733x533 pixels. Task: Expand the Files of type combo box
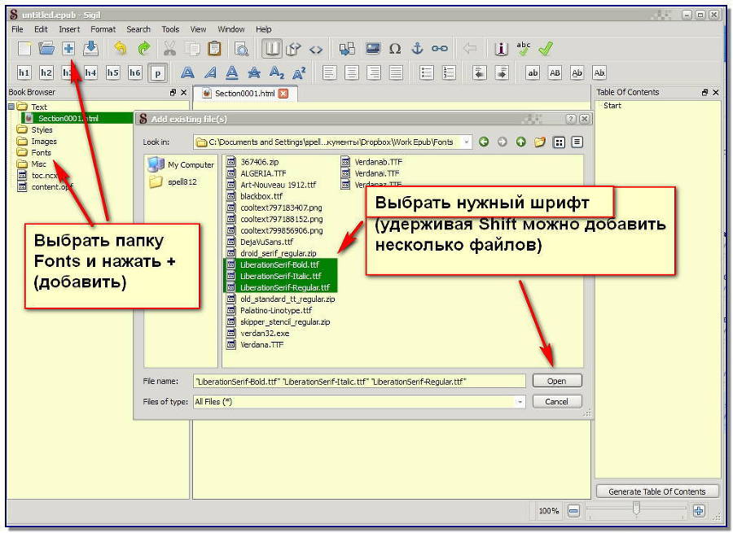(x=520, y=401)
